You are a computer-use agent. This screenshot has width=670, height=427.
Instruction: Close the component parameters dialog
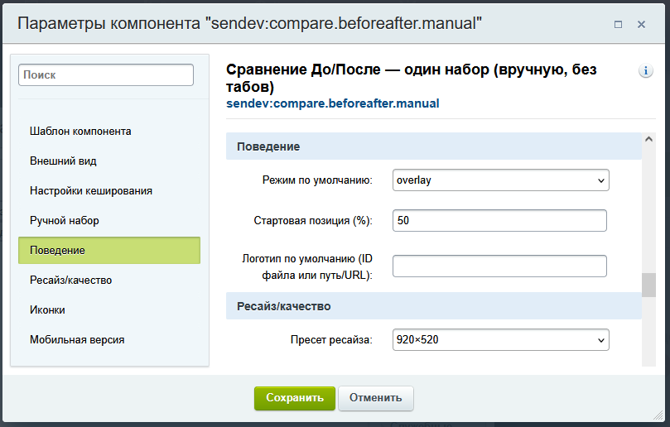[641, 25]
